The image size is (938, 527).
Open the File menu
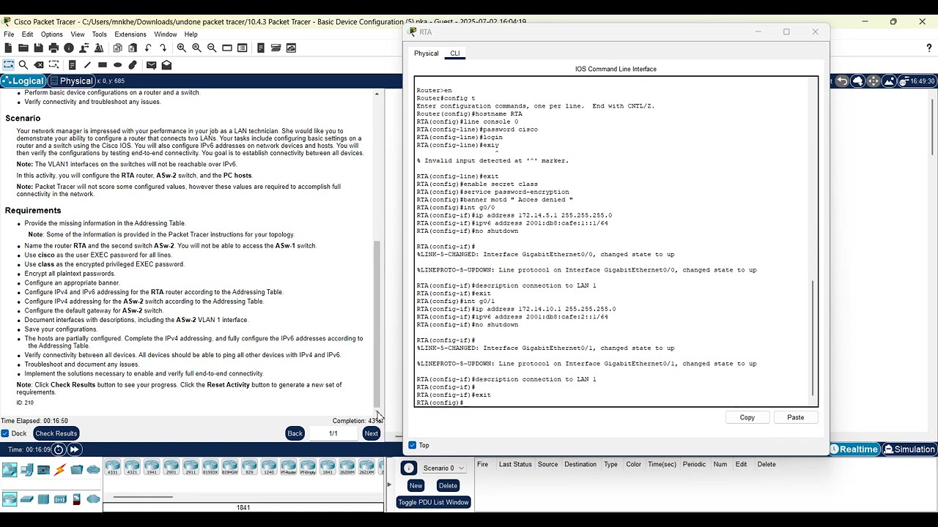coord(9,34)
